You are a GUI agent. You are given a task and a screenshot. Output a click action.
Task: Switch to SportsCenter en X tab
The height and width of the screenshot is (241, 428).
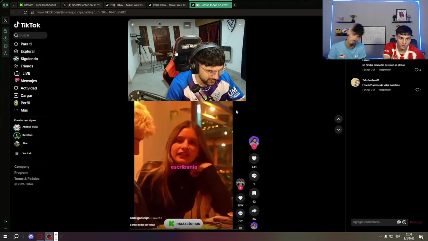pyautogui.click(x=82, y=5)
